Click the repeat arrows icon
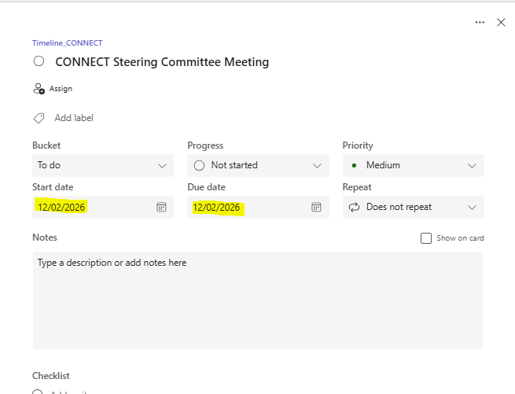 pos(354,207)
